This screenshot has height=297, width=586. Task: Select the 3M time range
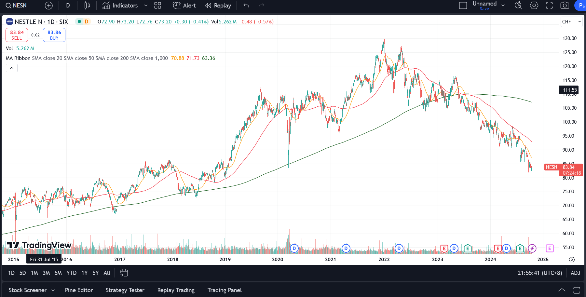click(x=46, y=273)
